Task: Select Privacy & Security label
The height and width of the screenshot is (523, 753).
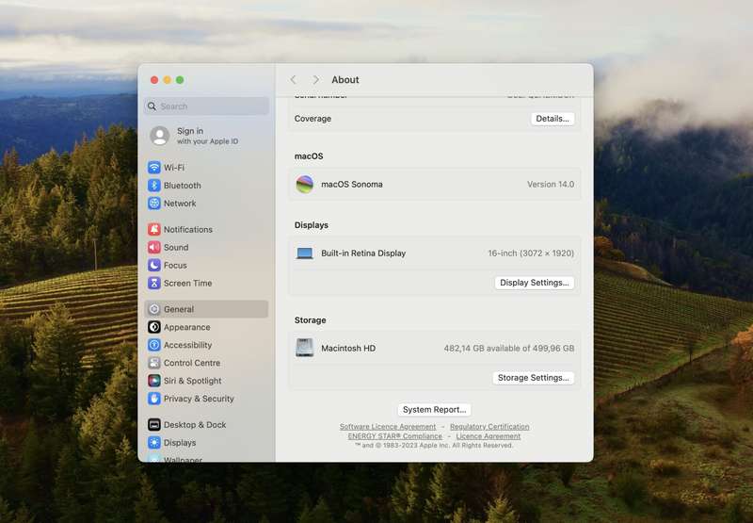Action: [x=199, y=399]
